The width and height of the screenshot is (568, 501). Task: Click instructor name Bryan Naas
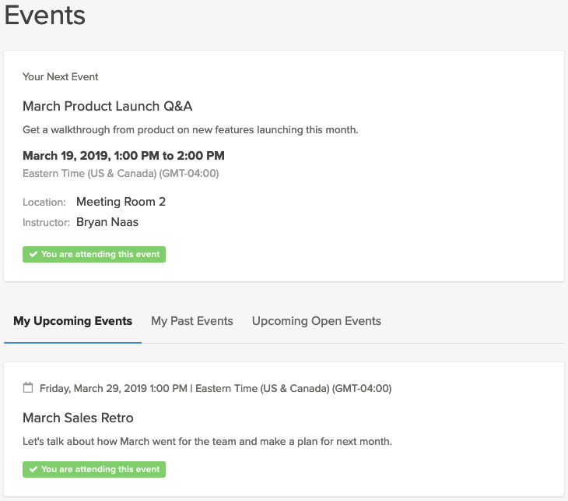[107, 222]
